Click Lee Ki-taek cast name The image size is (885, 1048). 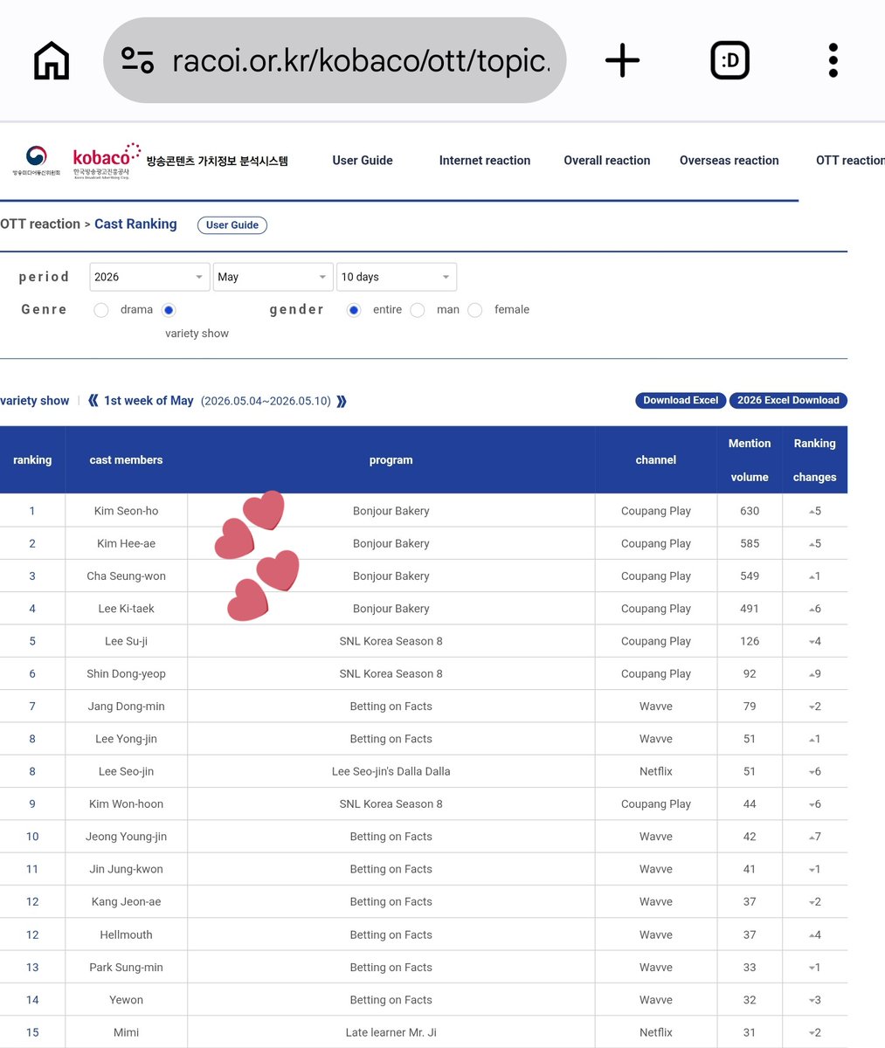(x=126, y=609)
